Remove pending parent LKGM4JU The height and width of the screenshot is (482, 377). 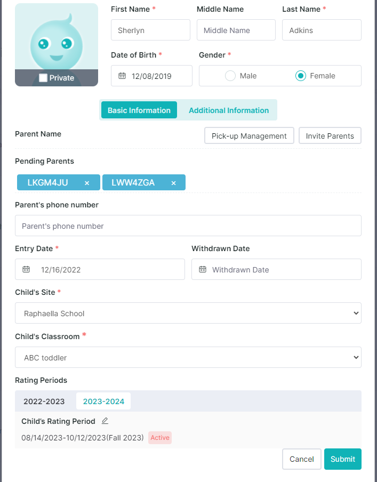coord(87,183)
